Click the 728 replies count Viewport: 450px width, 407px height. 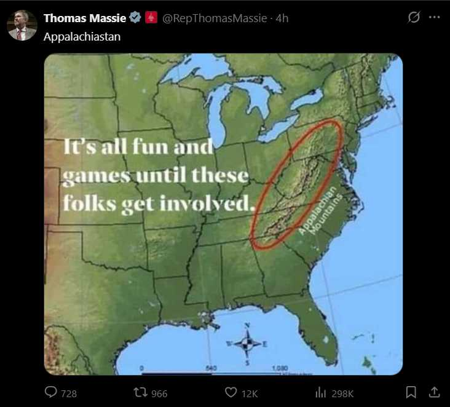click(x=69, y=393)
